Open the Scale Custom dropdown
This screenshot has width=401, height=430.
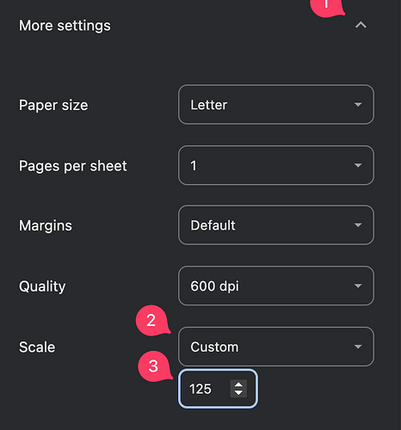coord(276,347)
